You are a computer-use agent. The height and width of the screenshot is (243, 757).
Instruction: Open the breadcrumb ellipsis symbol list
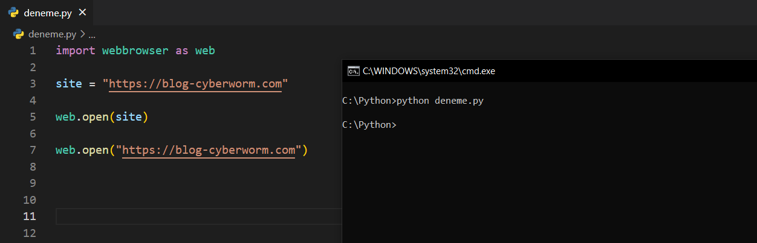coord(92,34)
